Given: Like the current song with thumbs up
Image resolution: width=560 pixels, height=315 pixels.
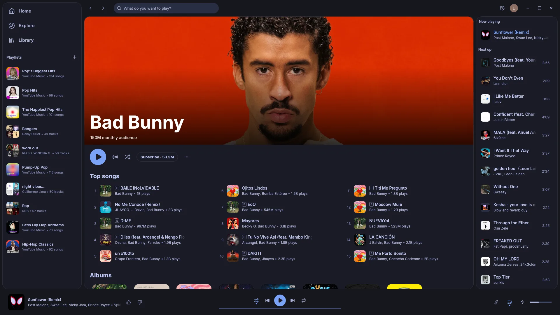Looking at the screenshot, I should (x=129, y=302).
